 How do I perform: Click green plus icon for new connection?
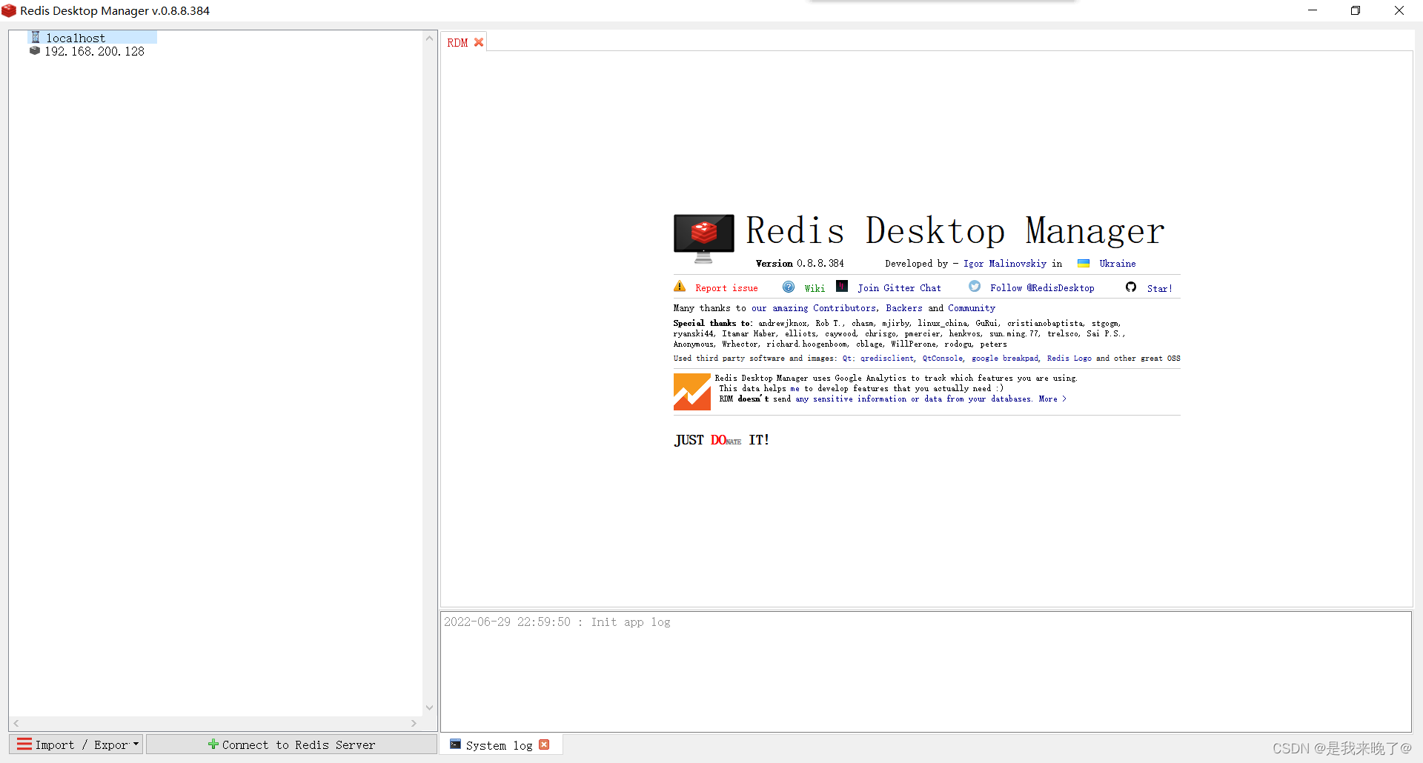point(213,744)
